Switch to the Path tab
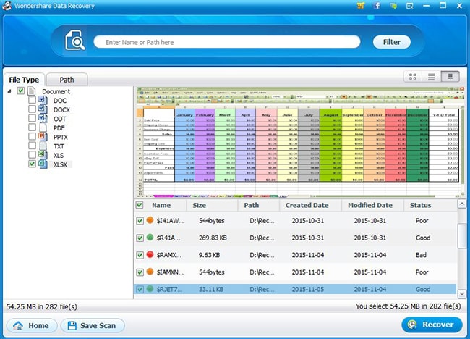This screenshot has width=470, height=339. coord(67,80)
